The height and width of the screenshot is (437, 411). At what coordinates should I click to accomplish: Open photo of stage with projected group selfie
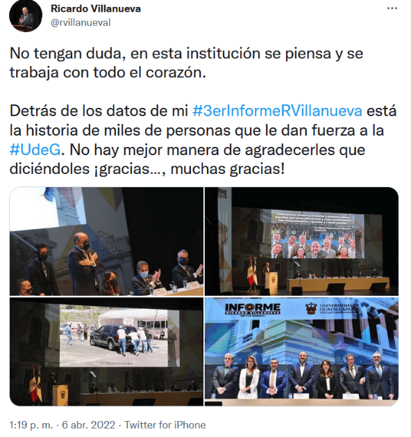(302, 241)
